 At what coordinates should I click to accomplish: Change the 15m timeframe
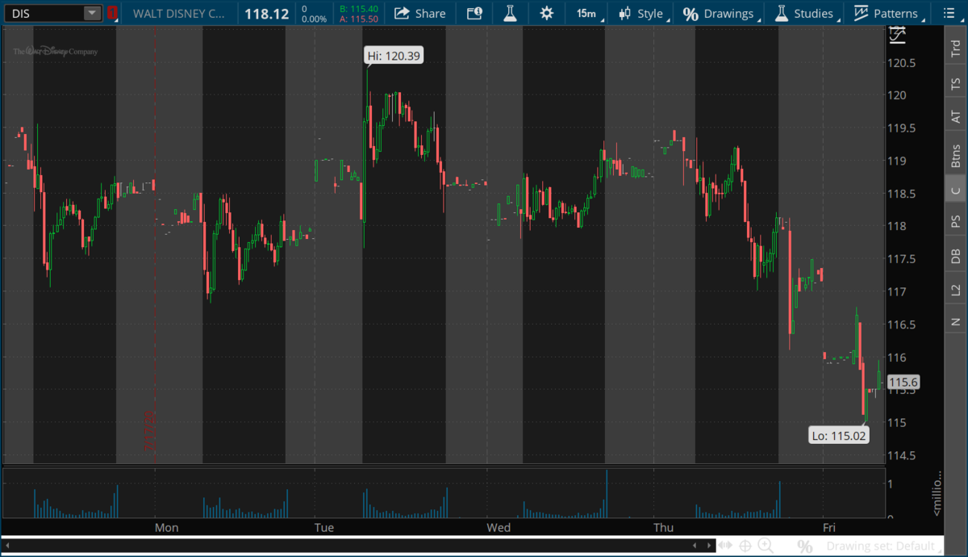586,13
